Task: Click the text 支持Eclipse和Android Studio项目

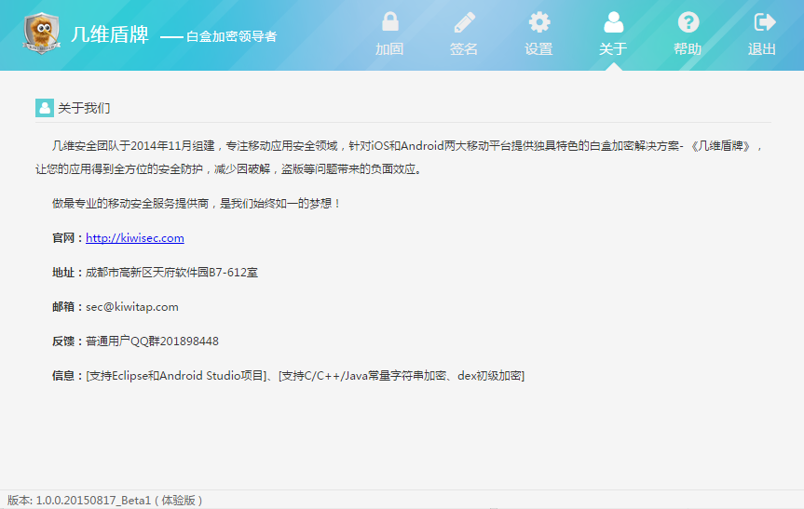Action: pos(177,376)
